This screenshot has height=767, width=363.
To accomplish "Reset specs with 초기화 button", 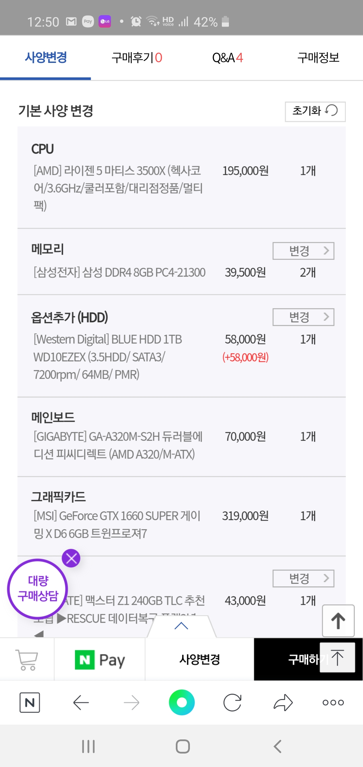I will tap(315, 111).
